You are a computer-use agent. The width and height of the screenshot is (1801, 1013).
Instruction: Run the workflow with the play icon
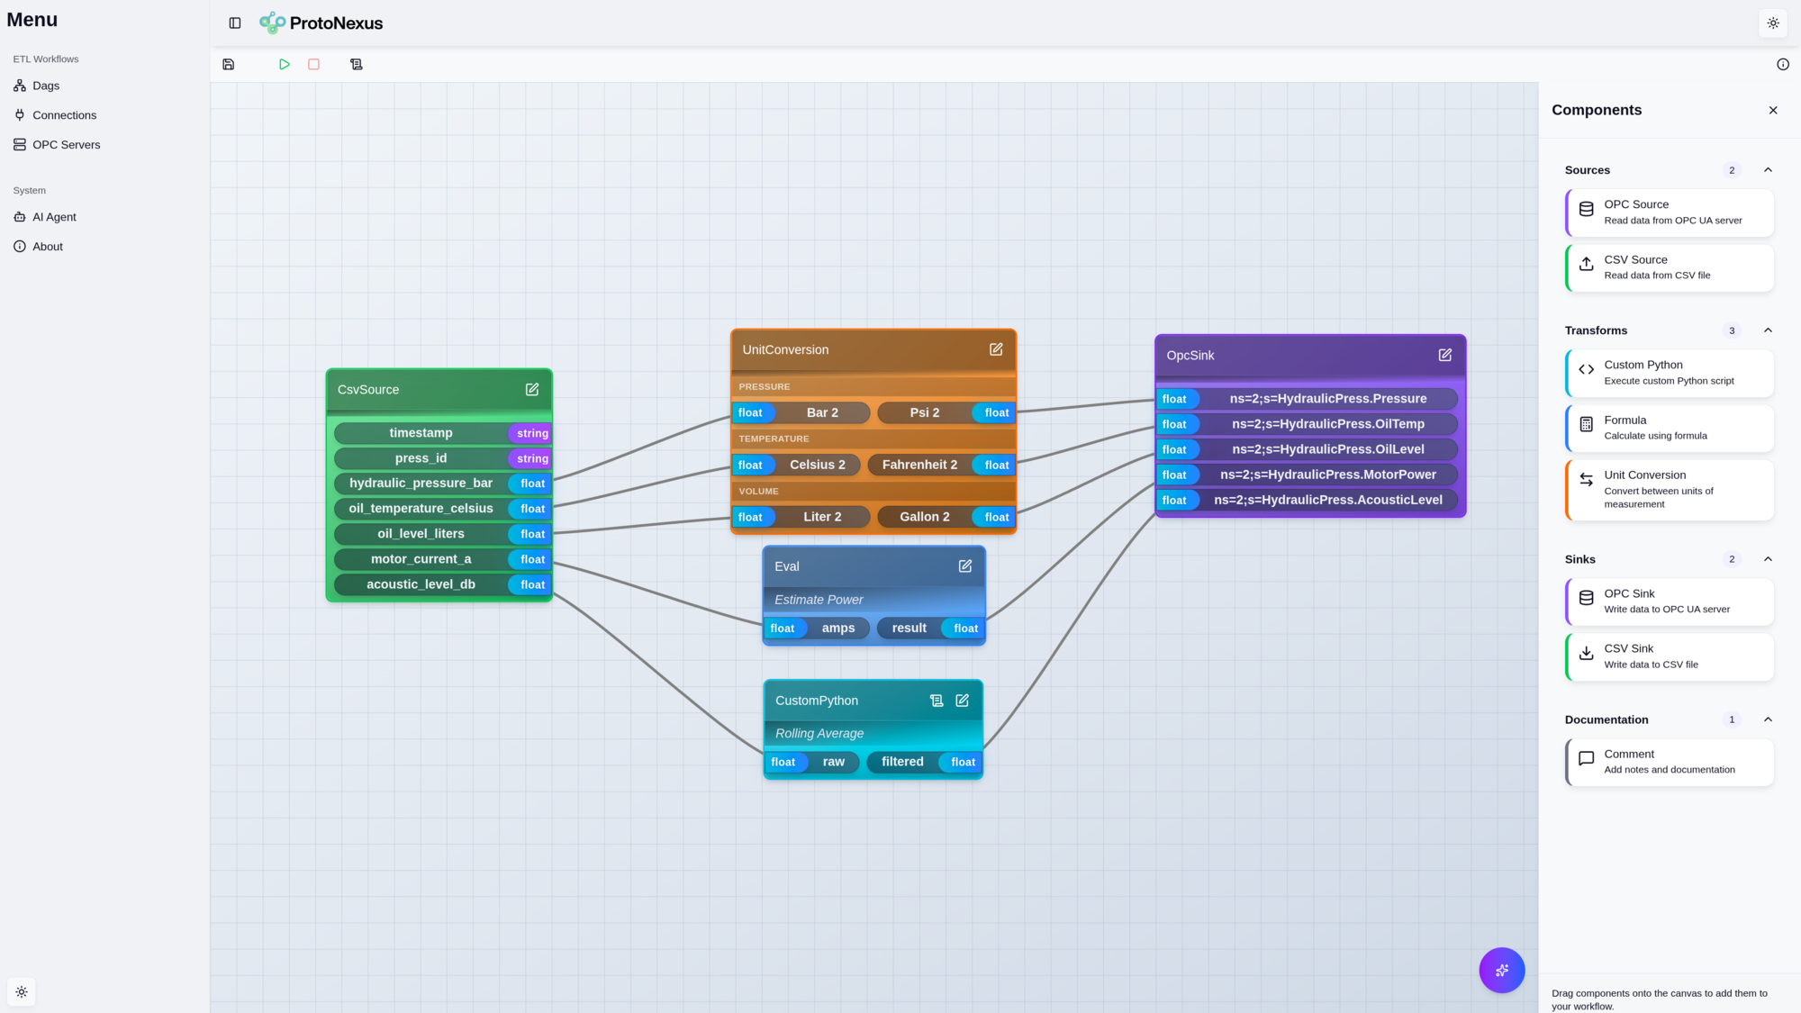pos(285,64)
